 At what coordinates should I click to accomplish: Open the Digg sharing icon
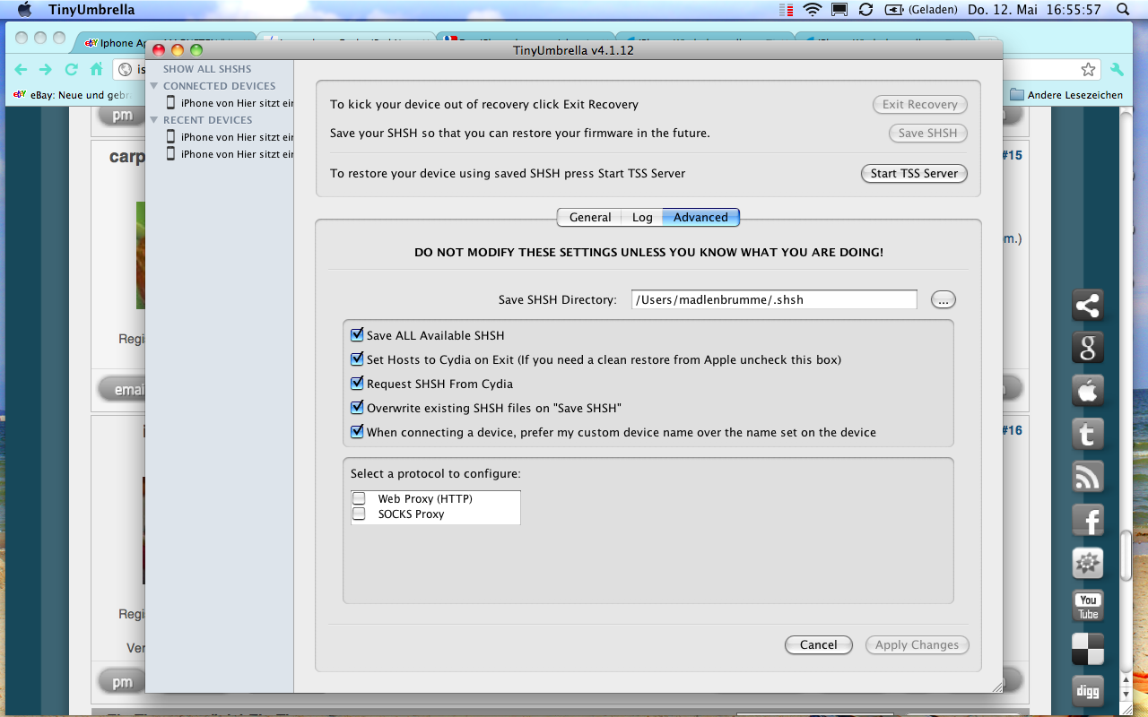point(1088,692)
